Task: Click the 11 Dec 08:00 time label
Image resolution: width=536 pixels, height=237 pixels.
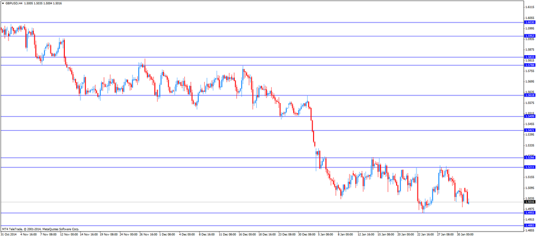Action: pos(228,235)
